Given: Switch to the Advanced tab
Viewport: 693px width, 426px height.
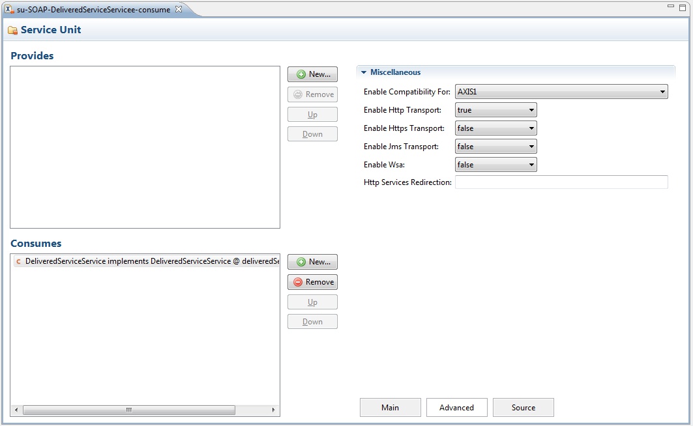Looking at the screenshot, I should coord(456,408).
